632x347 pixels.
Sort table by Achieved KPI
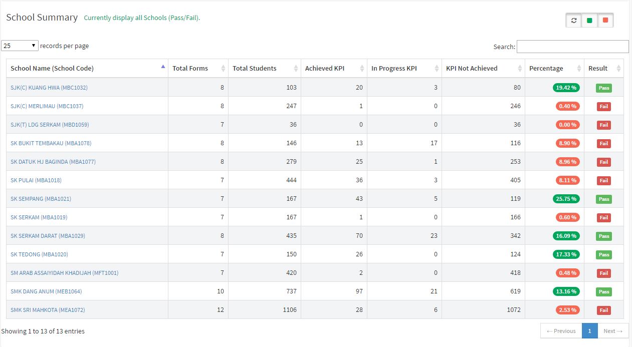pyautogui.click(x=334, y=68)
